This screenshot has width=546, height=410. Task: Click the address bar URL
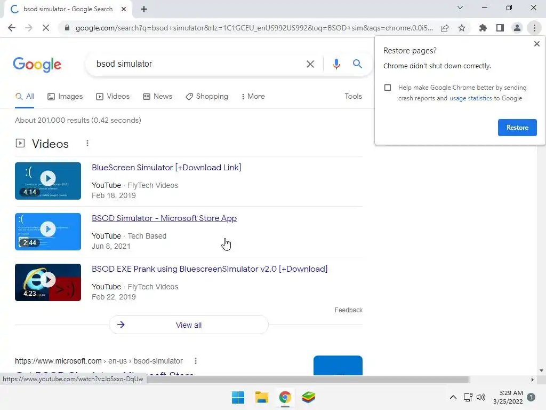[x=254, y=28]
